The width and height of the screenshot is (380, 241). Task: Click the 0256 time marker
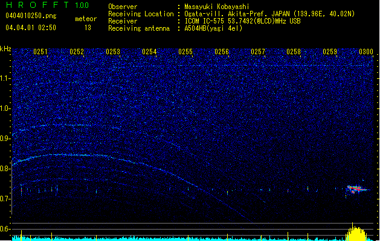pos(222,52)
